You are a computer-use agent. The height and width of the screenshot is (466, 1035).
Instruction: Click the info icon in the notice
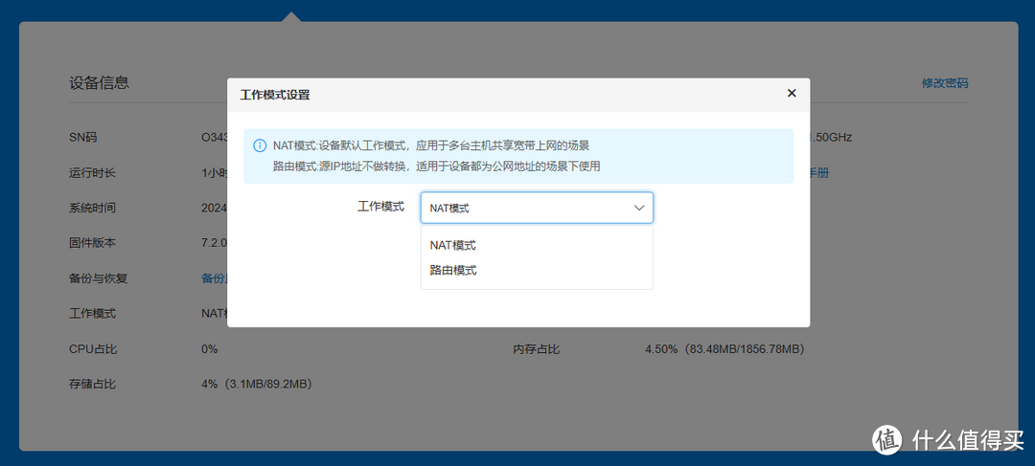click(260, 145)
